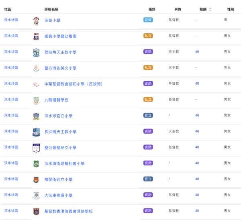Click the 地區 column header
The image size is (241, 220).
coord(8,9)
